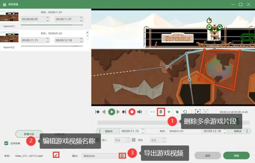The image size is (255, 163).
Task: Toggle the 淡出 fade-out checkbox
Action: pyautogui.click(x=134, y=140)
